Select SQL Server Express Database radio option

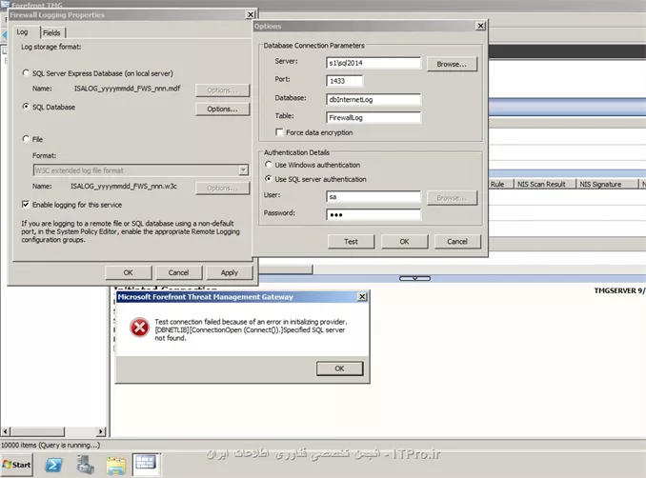[x=26, y=73]
